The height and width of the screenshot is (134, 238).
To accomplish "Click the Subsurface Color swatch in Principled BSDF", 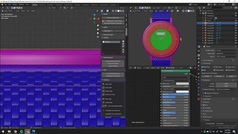I will tap(182, 92).
